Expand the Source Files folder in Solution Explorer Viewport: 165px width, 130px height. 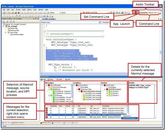[x=5, y=32]
